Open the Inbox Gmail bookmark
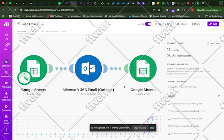Screen dimensions: 224x140 [33, 16]
